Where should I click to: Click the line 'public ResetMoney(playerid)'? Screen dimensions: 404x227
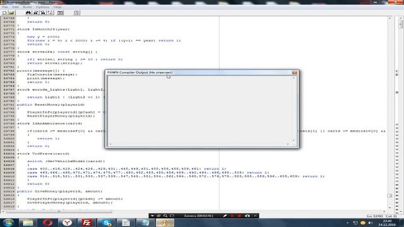click(50, 105)
